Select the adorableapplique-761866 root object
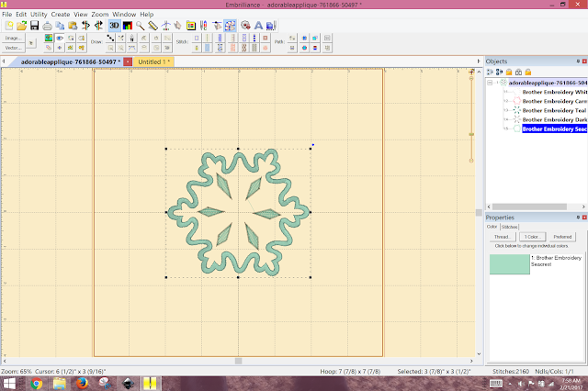 pos(548,83)
